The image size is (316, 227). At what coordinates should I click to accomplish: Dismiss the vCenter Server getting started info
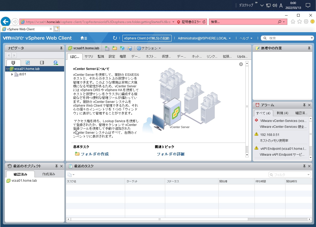[241, 64]
